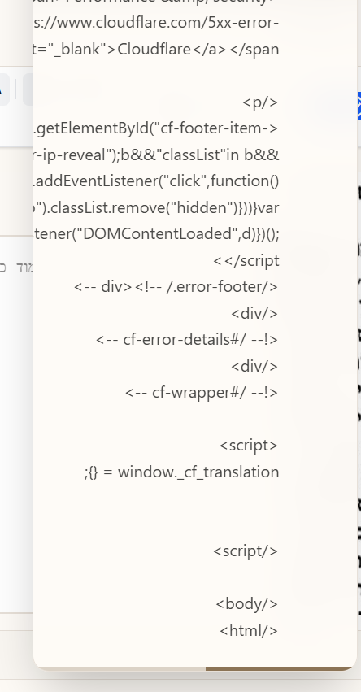This screenshot has width=361, height=692.
Task: Click the <body/> closing tag text
Action: (x=247, y=603)
